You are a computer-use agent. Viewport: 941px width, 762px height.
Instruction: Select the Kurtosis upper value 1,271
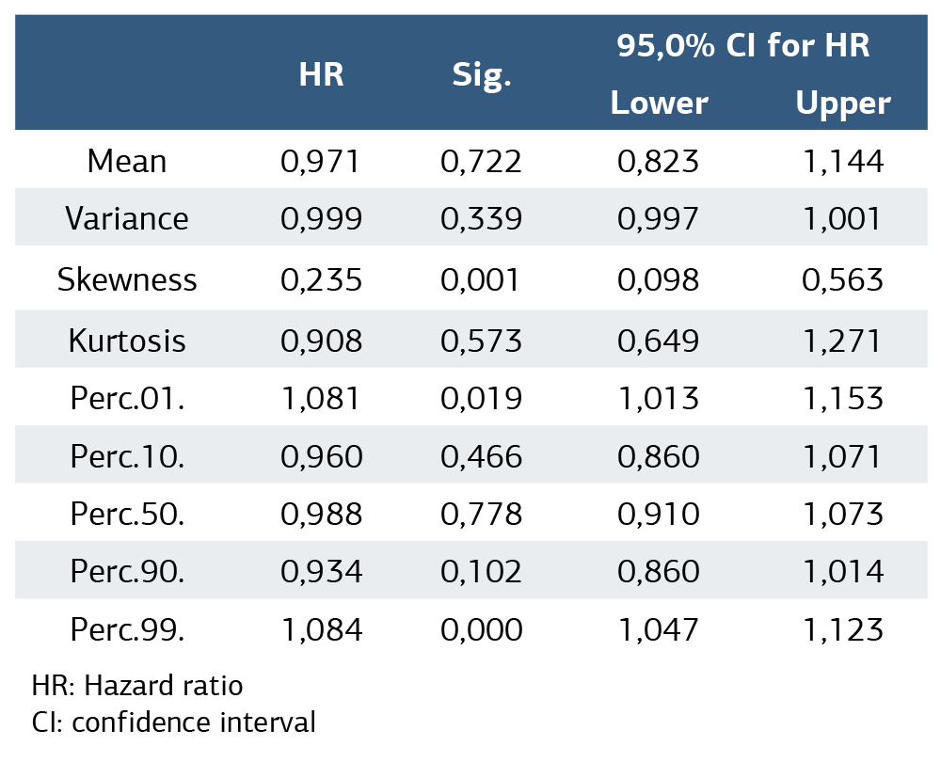[x=842, y=340]
